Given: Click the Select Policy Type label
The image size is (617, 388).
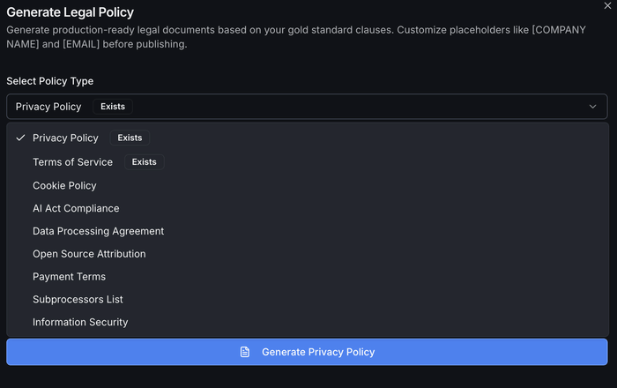Looking at the screenshot, I should pyautogui.click(x=49, y=81).
